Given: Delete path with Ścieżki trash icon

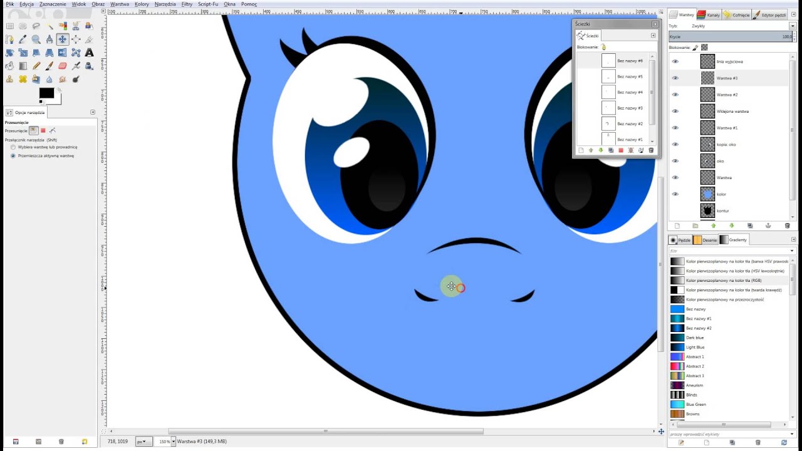Looking at the screenshot, I should pyautogui.click(x=651, y=150).
